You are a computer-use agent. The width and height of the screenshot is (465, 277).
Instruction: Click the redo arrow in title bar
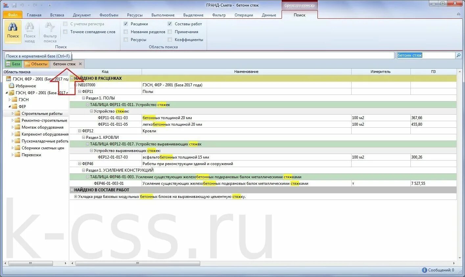35,5
